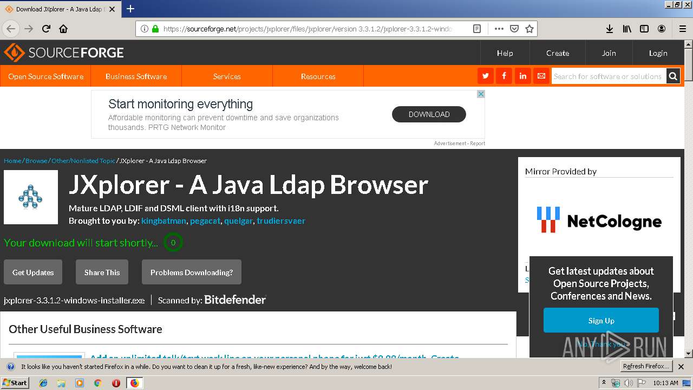The image size is (693, 390).
Task: Toggle reader view in address bar
Action: click(477, 29)
